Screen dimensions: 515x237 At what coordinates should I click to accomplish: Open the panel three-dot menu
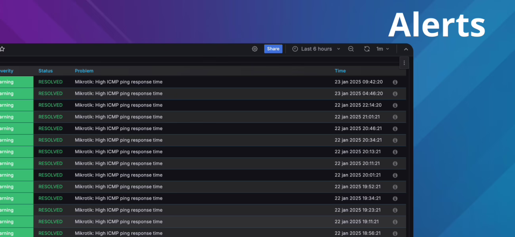404,63
